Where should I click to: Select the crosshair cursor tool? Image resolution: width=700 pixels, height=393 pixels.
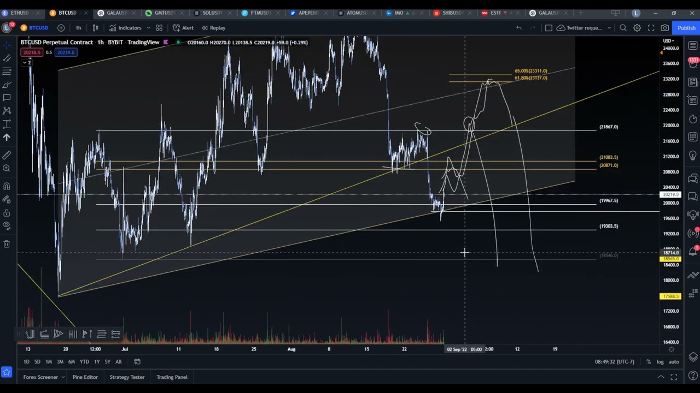(7, 44)
